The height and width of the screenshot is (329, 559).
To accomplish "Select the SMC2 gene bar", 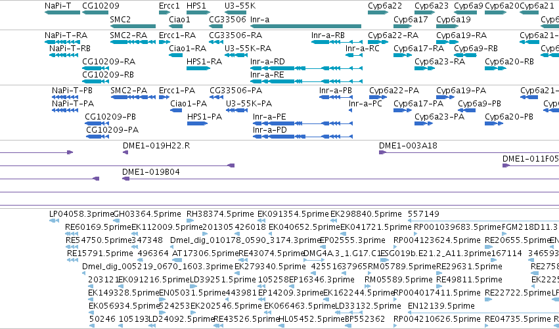I will coord(133,26).
